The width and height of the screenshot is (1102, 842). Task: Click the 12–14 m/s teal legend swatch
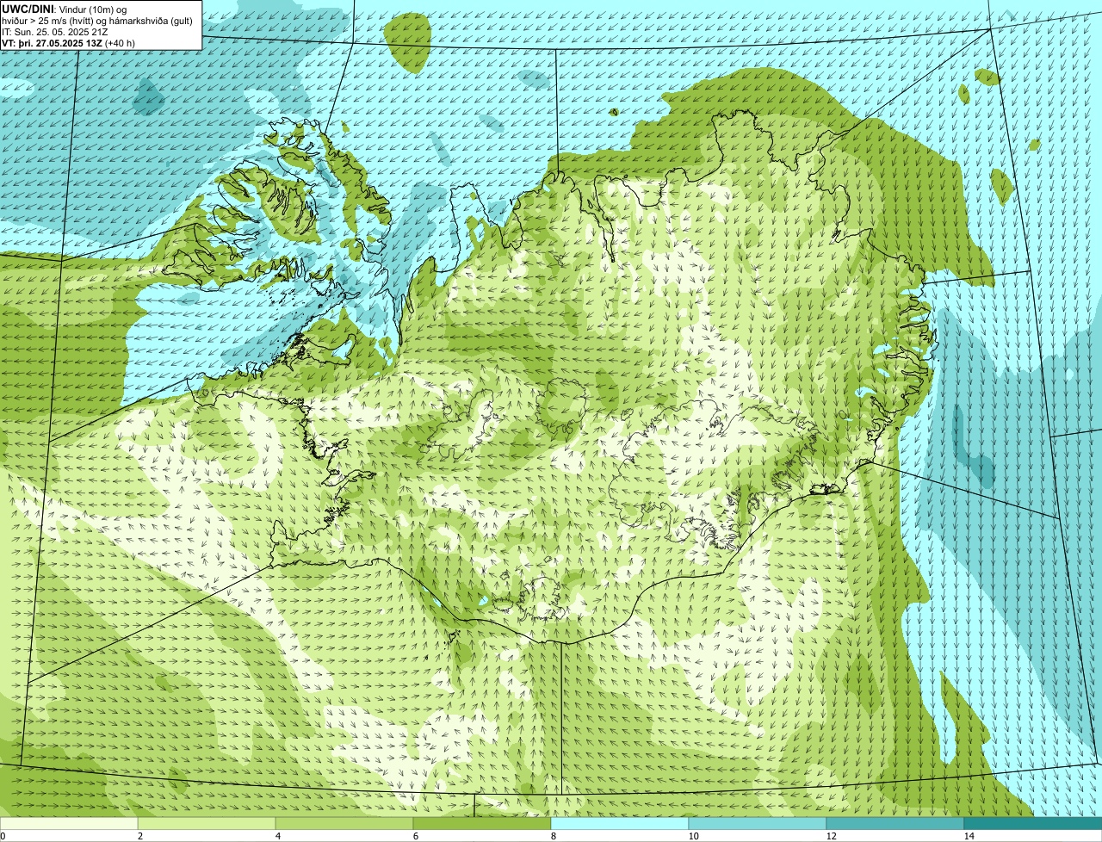[x=895, y=823]
